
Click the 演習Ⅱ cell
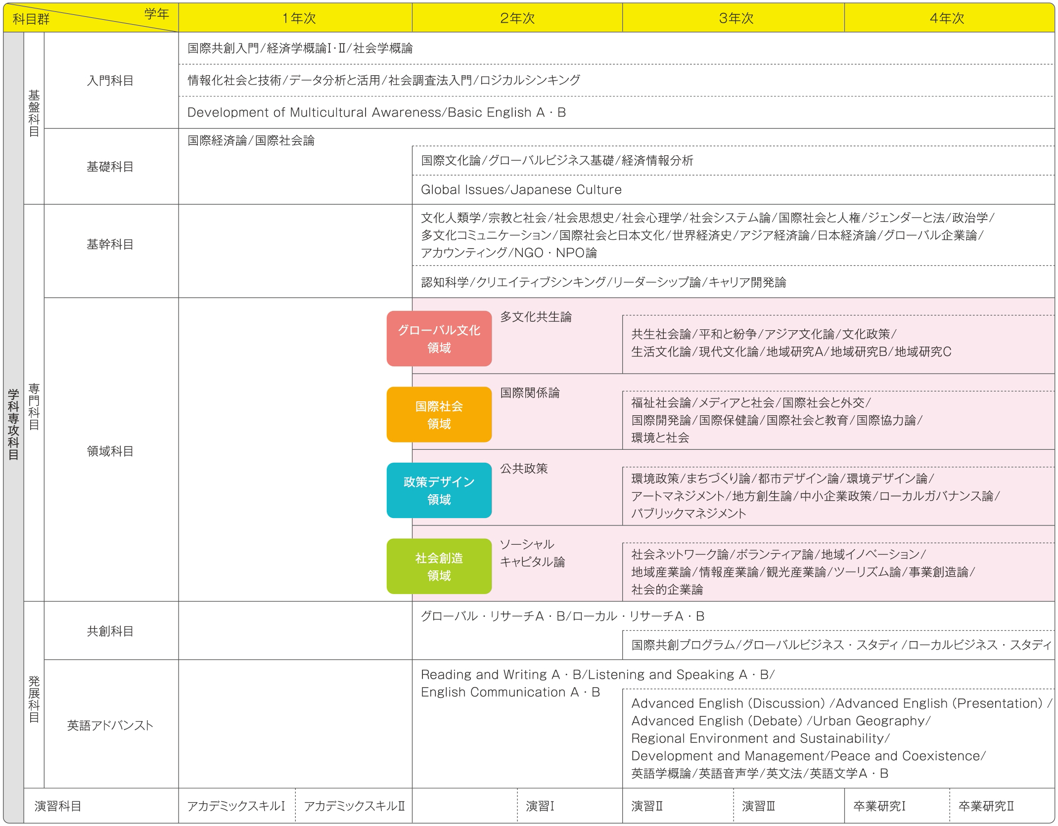click(678, 806)
